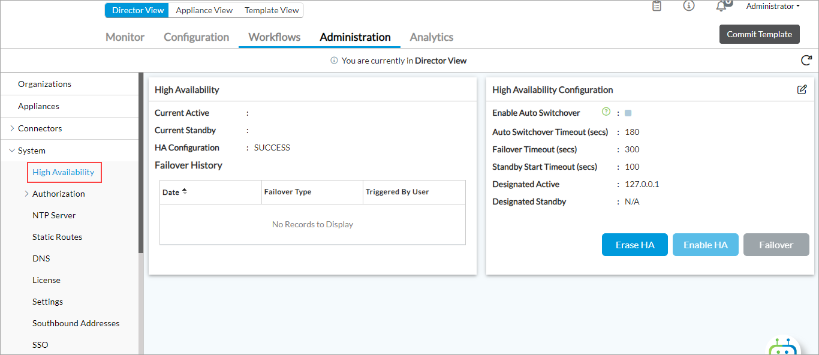This screenshot has height=355, width=819.
Task: Click the Erase HA button
Action: [x=634, y=245]
